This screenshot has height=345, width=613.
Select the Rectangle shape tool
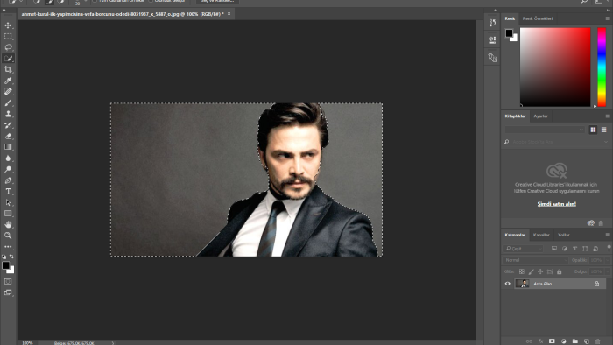[x=8, y=214]
